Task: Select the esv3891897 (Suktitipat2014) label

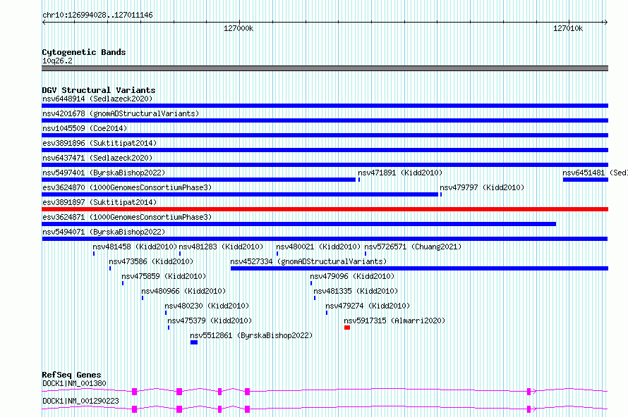Action: click(99, 202)
